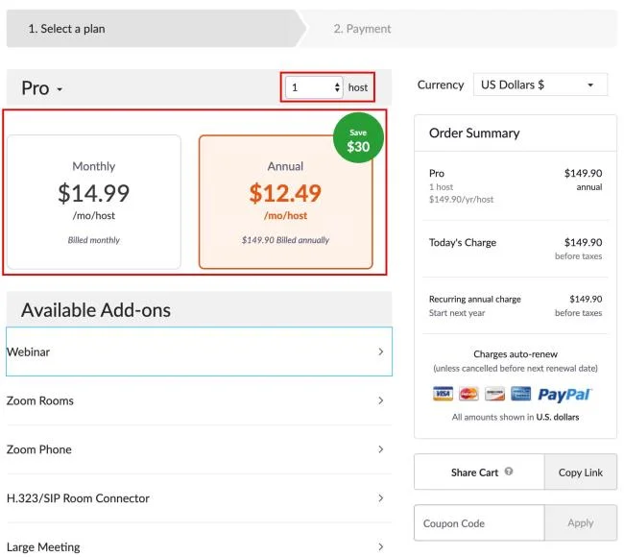Expand the Zoom Phone add-on
This screenshot has width=624, height=557.
(199, 449)
